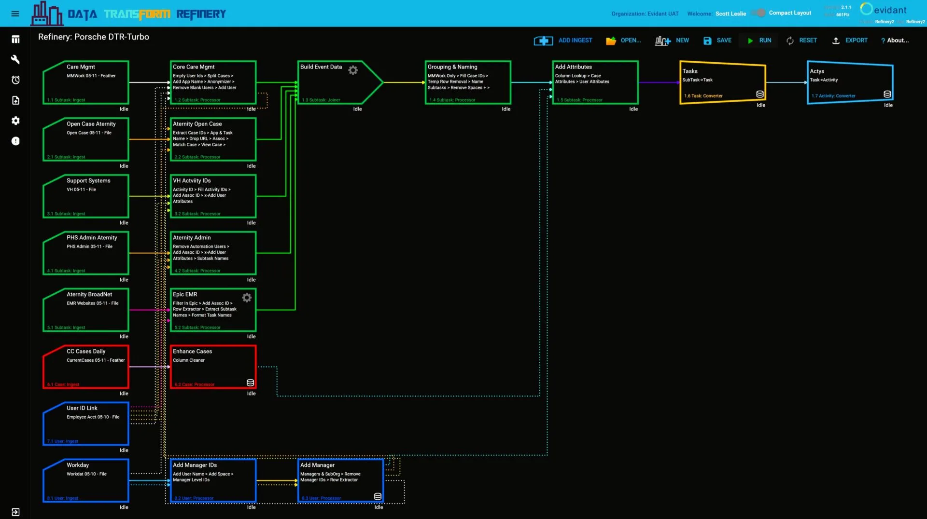Open the About... help item
The height and width of the screenshot is (519, 927).
tap(895, 41)
